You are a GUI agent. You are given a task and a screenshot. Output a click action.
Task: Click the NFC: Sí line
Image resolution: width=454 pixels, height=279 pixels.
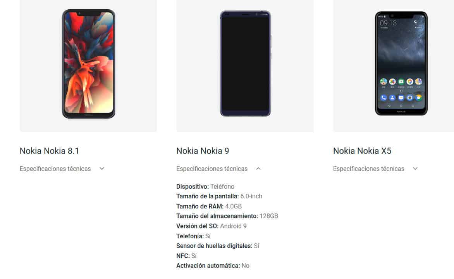click(186, 256)
